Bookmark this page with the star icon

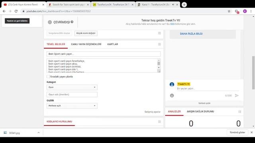click(229, 11)
